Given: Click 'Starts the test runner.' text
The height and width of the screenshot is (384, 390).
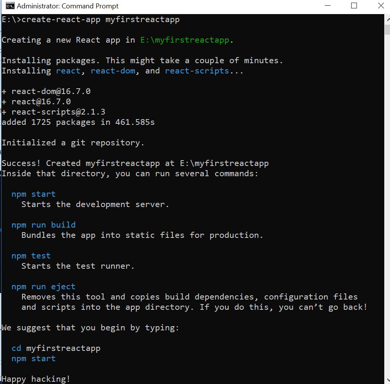Looking at the screenshot, I should (78, 266).
